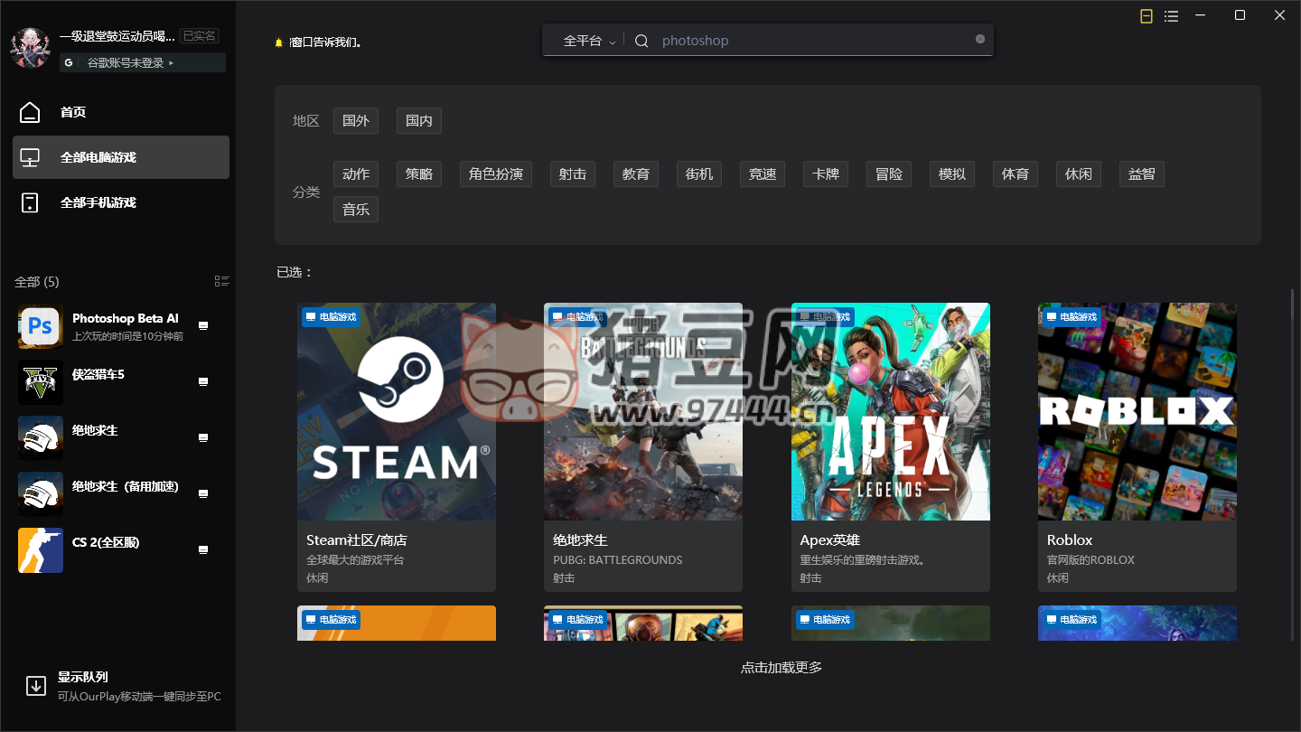Click the CS 2(全区服) game icon
The width and height of the screenshot is (1301, 732).
point(41,550)
